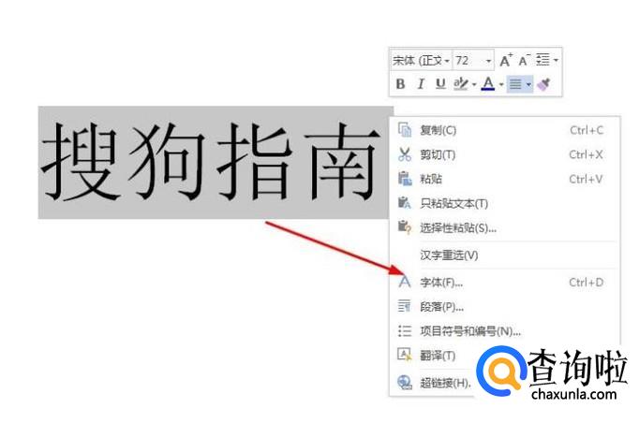
Task: Click the Ctrl+D shortcut text
Action: (x=586, y=283)
